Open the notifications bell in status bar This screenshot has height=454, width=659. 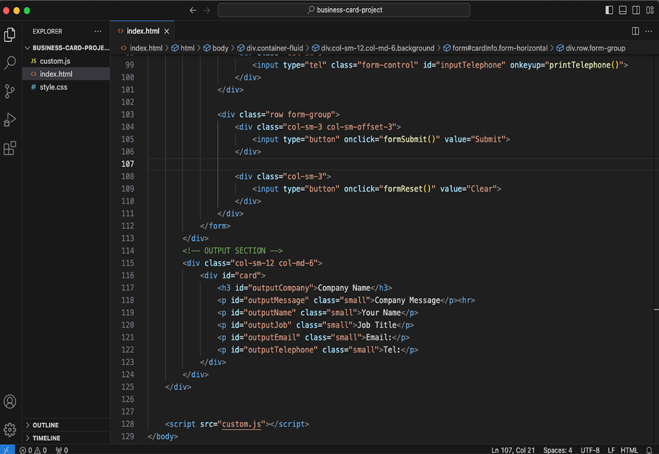(x=649, y=450)
